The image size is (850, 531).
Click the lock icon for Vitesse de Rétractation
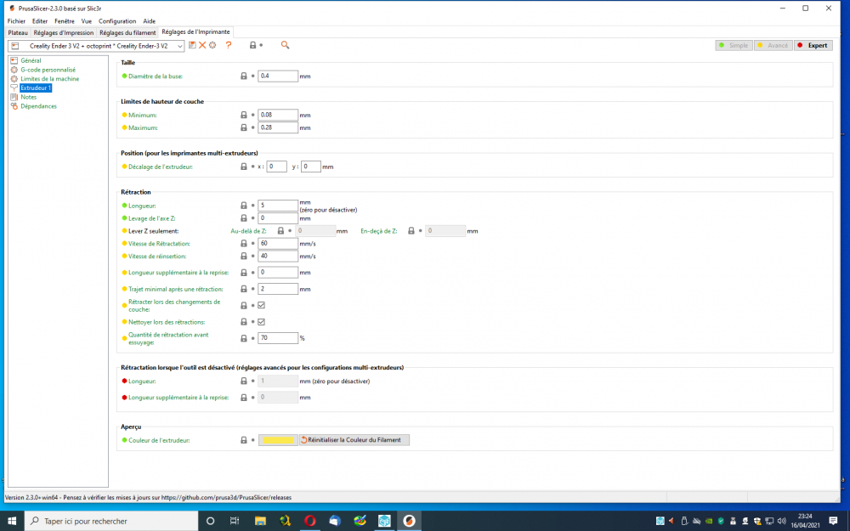pos(244,244)
